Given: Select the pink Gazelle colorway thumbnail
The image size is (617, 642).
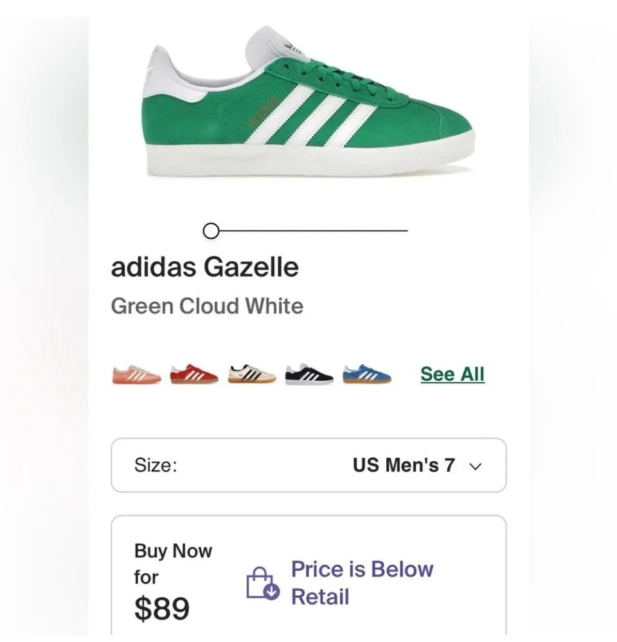Looking at the screenshot, I should pos(137,374).
